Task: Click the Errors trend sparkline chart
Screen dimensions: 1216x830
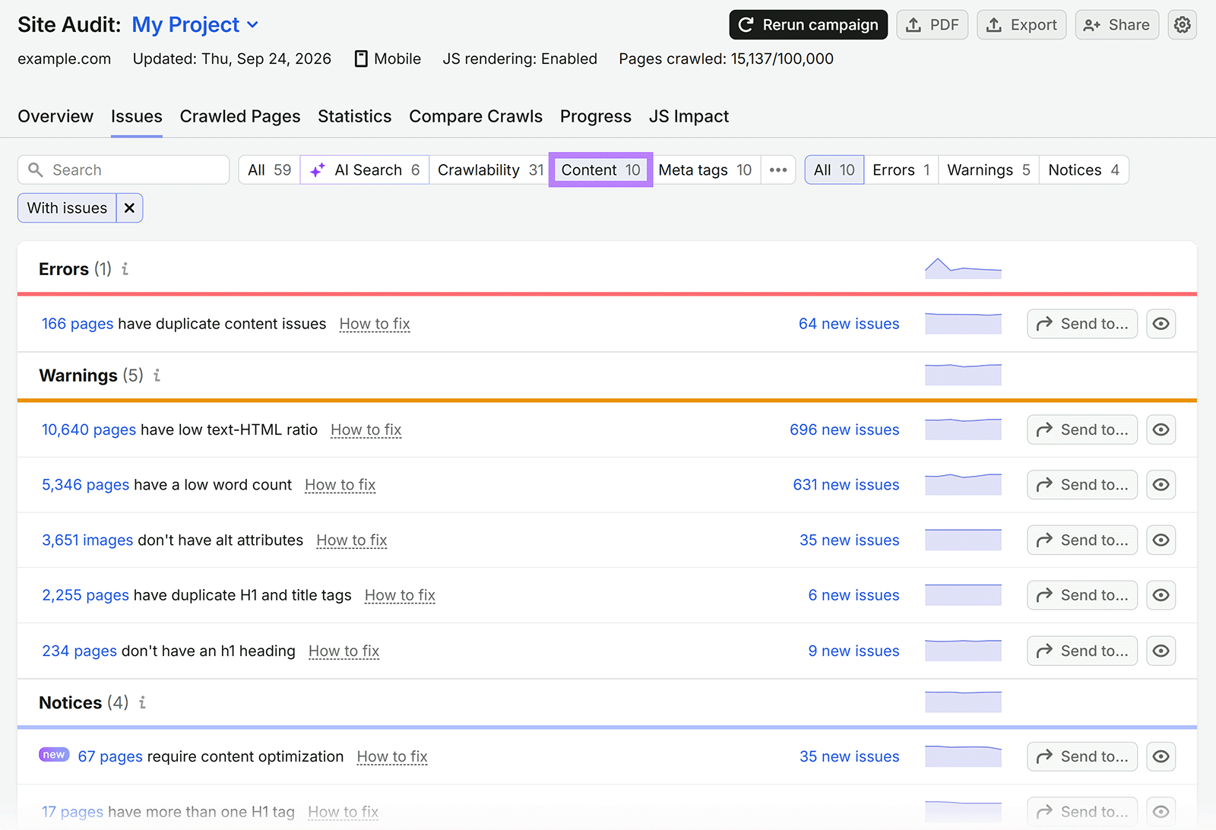Action: point(963,268)
